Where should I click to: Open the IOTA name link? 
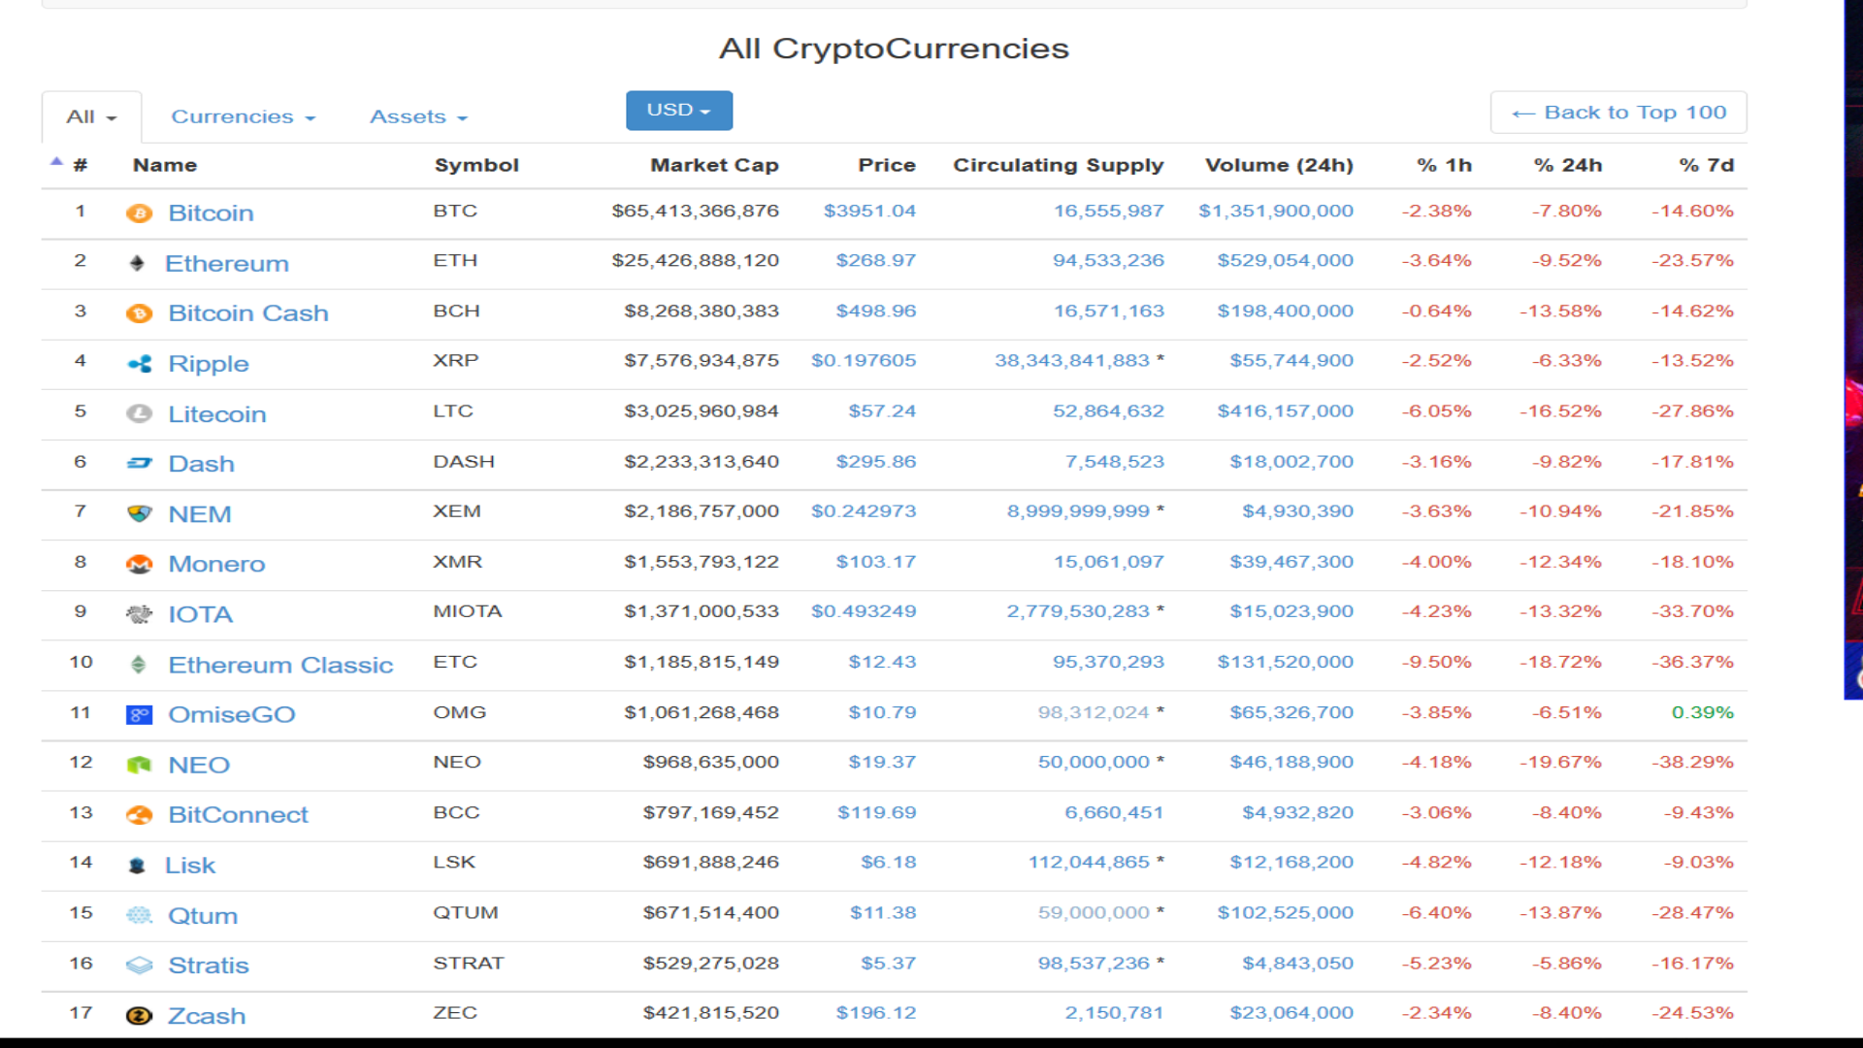pyautogui.click(x=201, y=615)
